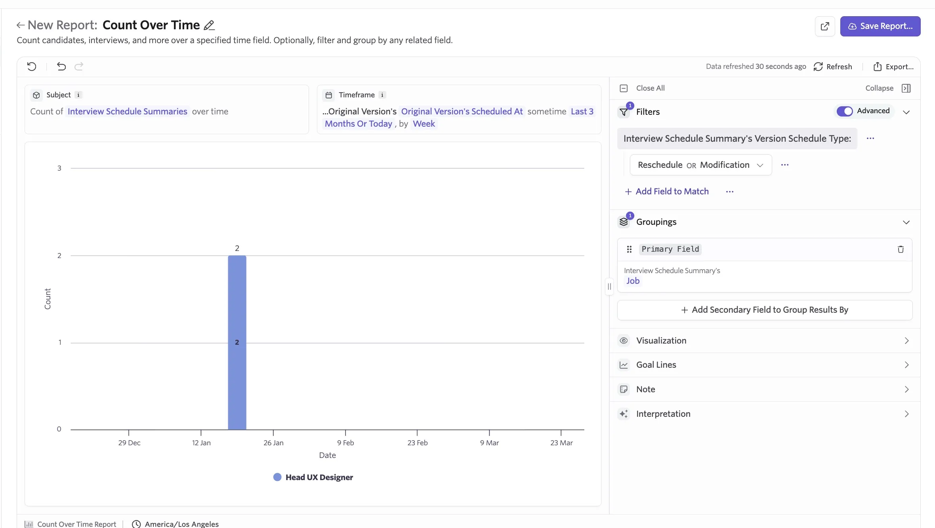Viewport: 935px width, 528px height.
Task: Reset report with the circular arrow icon
Action: tap(32, 66)
